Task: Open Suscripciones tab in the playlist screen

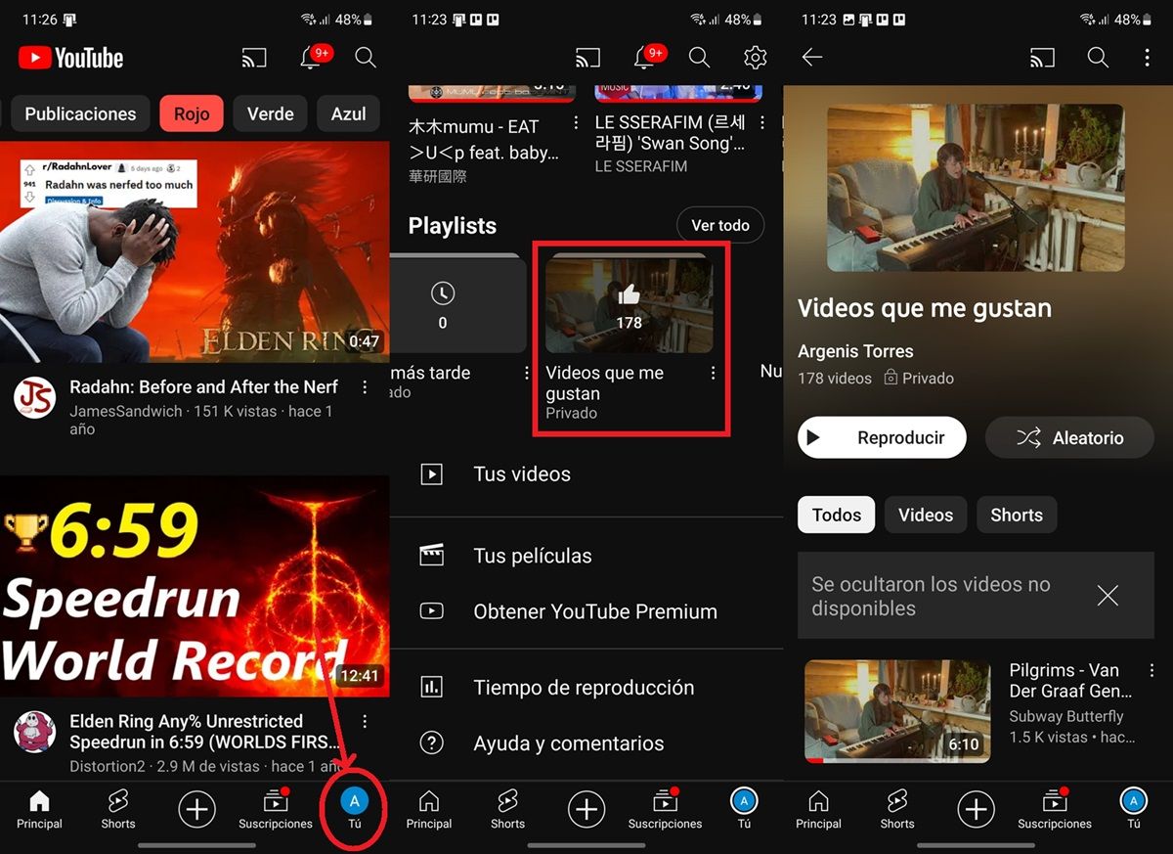Action: 1055,810
